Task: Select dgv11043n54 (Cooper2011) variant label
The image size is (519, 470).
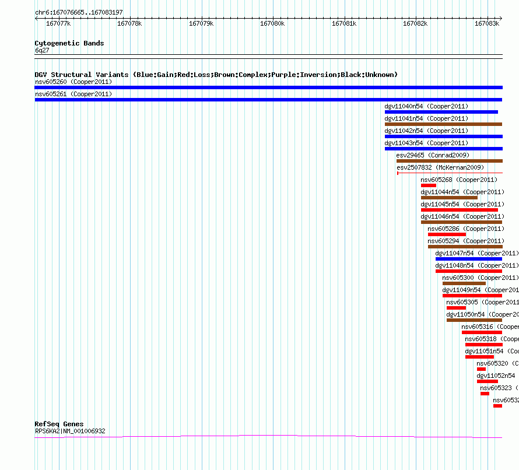Action: (x=426, y=143)
